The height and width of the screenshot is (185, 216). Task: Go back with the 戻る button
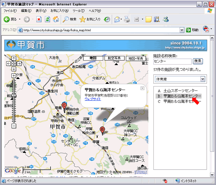10,19
